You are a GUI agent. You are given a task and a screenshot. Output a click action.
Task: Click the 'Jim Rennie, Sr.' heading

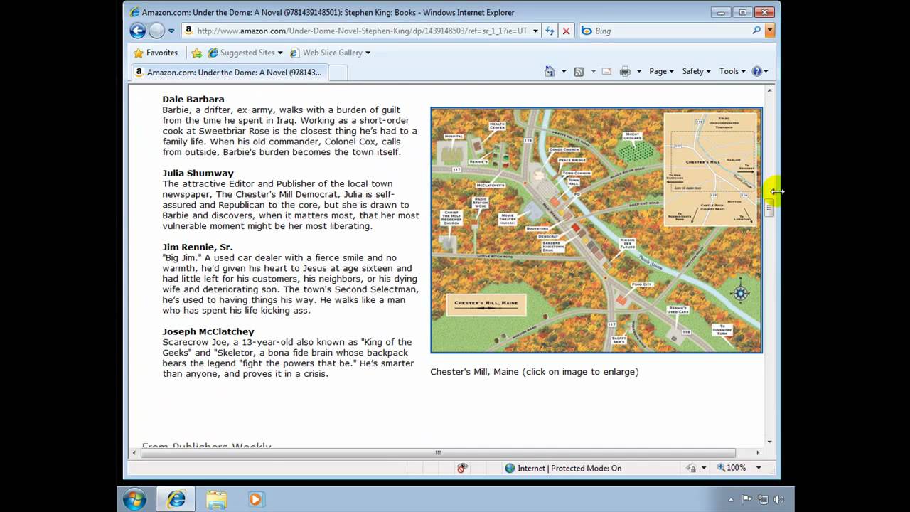coord(197,247)
